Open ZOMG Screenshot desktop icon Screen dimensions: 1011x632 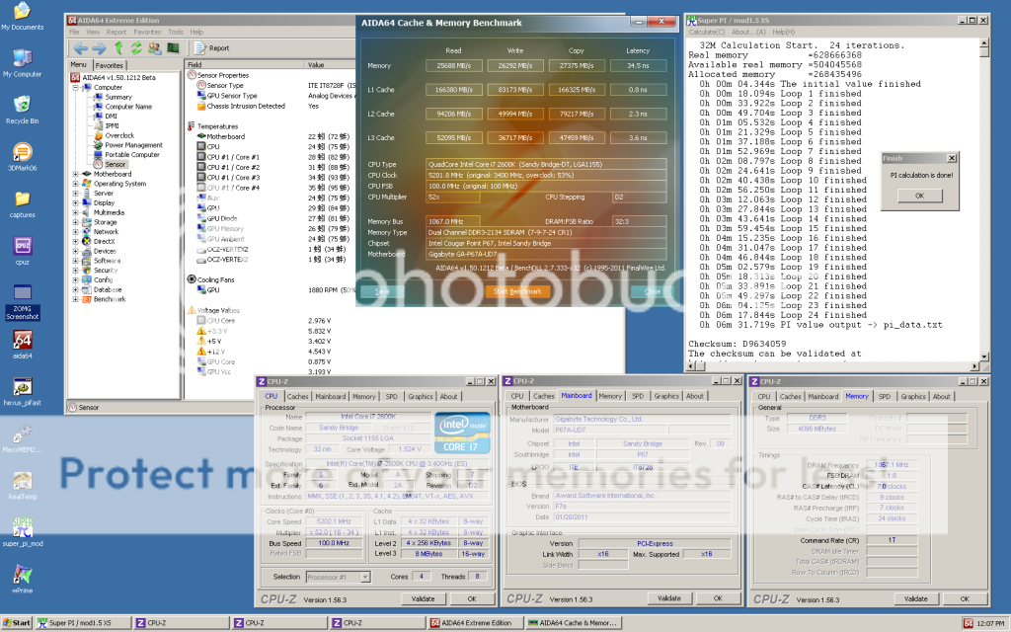pos(22,302)
